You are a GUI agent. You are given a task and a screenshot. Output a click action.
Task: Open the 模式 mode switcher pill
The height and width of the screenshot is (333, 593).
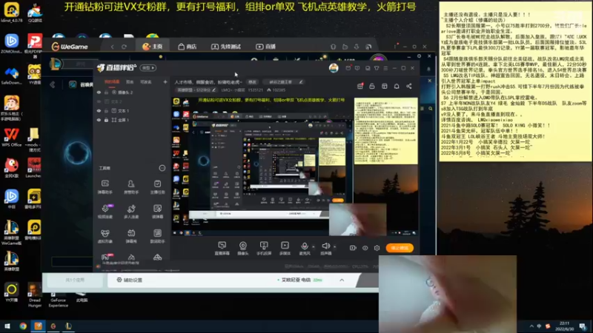pyautogui.click(x=148, y=68)
